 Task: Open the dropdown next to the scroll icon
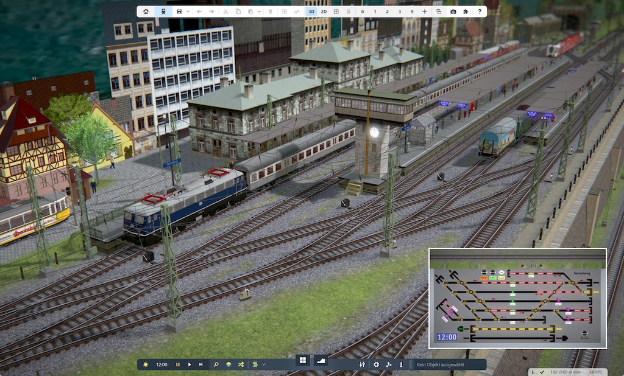(263, 364)
